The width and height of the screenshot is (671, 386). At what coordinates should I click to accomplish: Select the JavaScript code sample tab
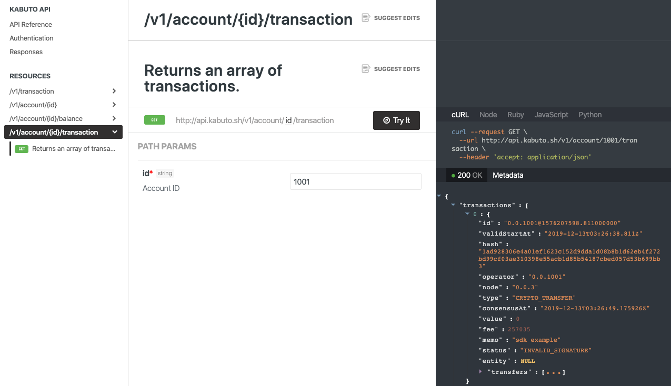tap(551, 115)
